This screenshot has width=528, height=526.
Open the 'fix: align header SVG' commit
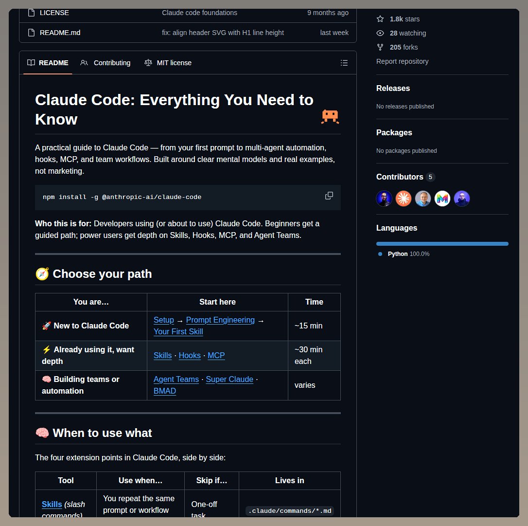point(223,33)
